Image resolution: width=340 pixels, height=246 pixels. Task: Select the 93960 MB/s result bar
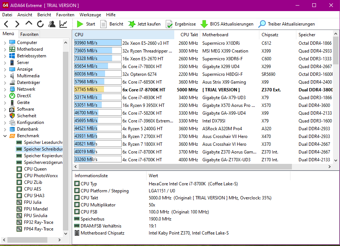point(98,43)
